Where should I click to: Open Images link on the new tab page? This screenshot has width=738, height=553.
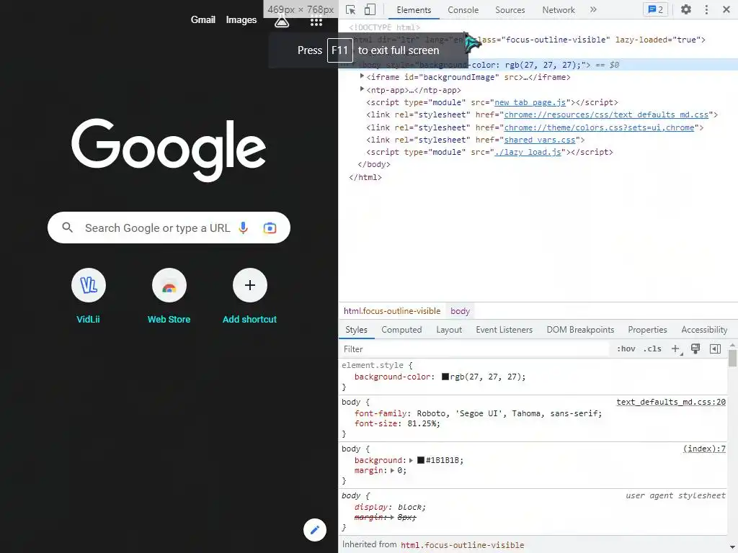(x=241, y=19)
